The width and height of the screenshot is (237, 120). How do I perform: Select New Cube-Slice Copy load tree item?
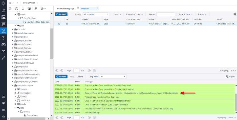(38, 22)
